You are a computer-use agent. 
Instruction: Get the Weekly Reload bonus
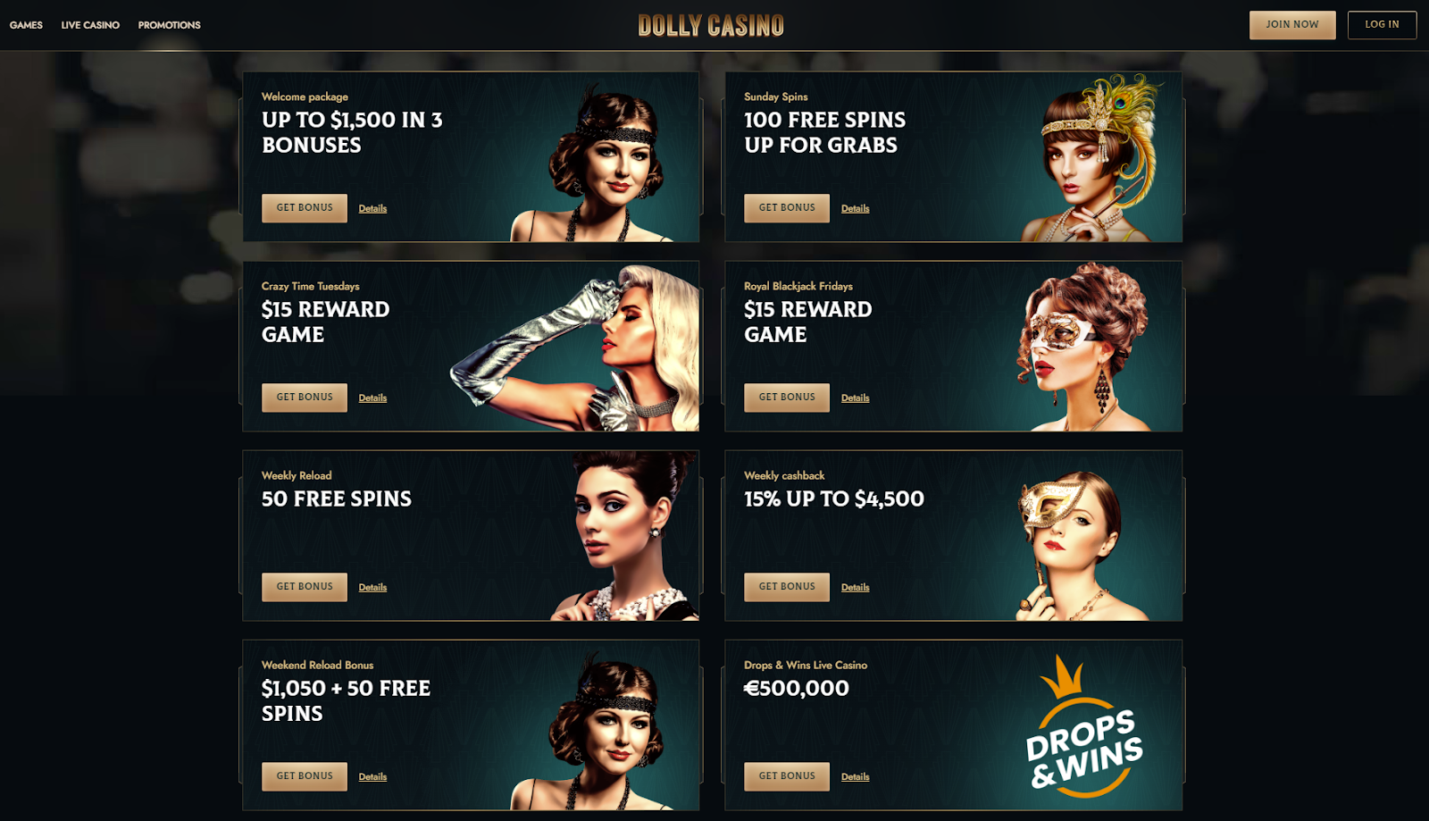[305, 587]
